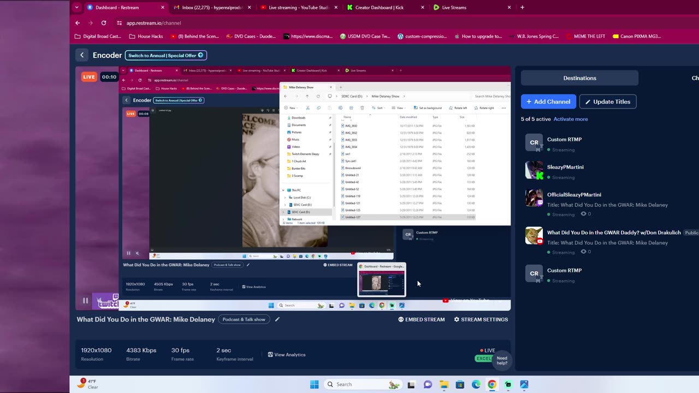Edit stream title with the pencil icon
Viewport: 699px width, 393px height.
277,319
